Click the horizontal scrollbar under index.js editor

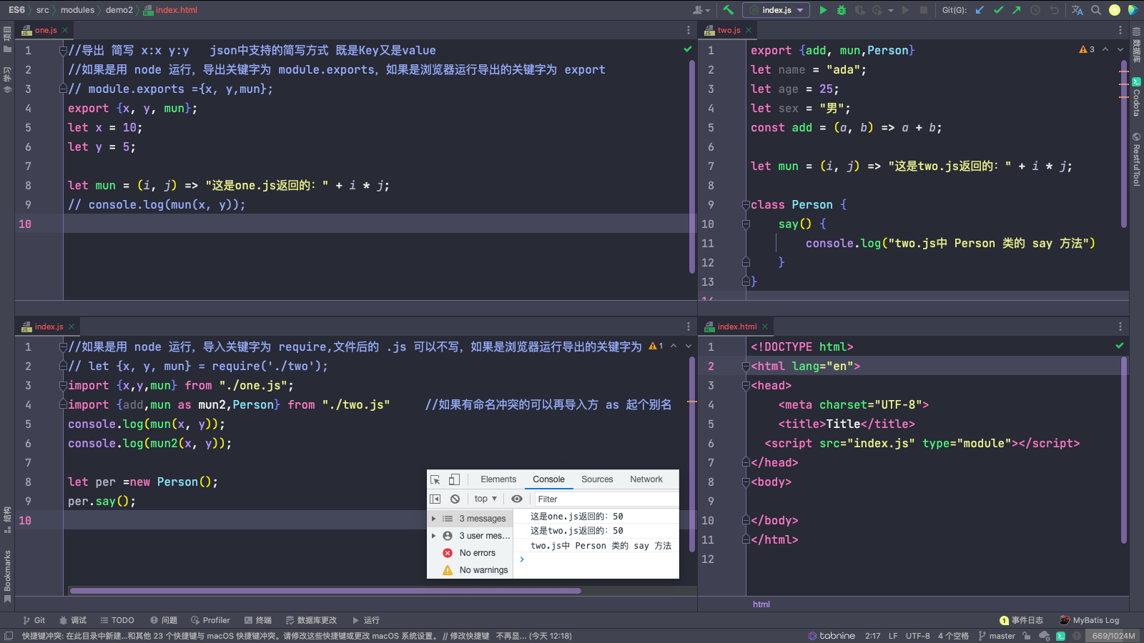coord(325,591)
